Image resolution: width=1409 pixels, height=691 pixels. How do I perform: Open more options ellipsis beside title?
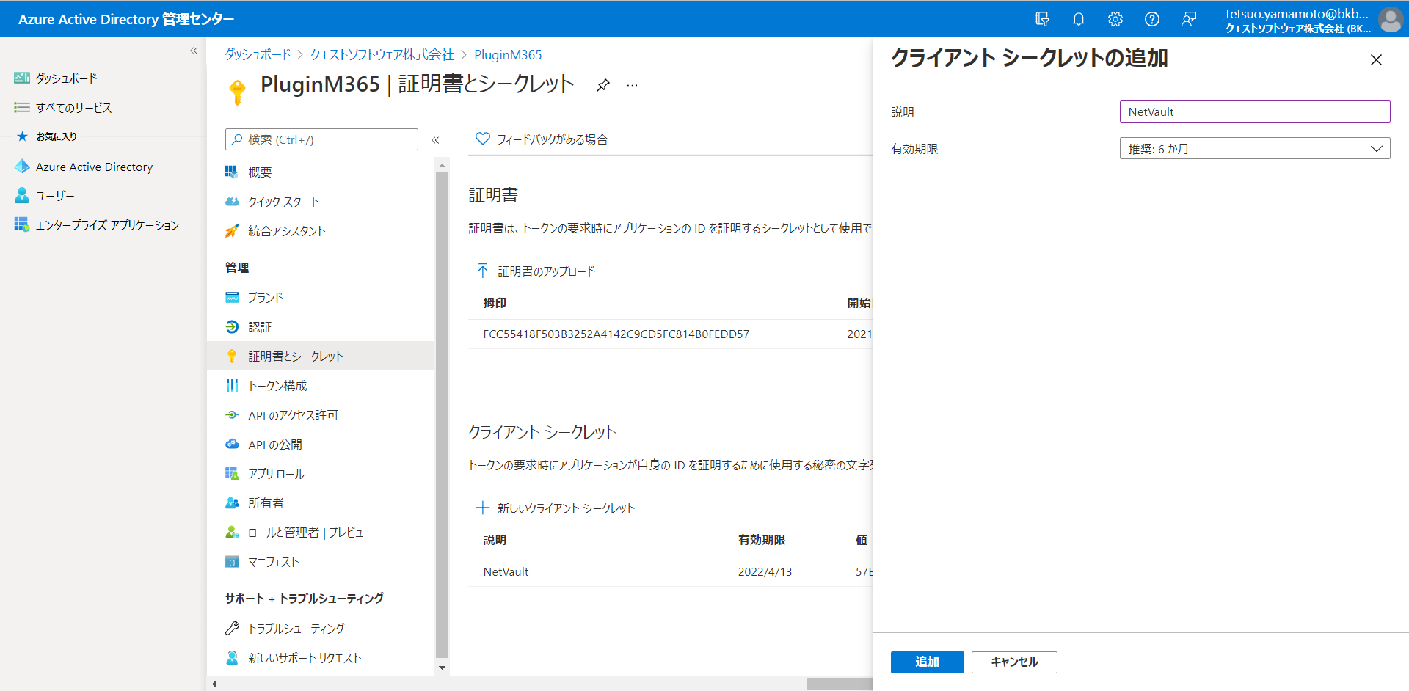click(x=632, y=85)
